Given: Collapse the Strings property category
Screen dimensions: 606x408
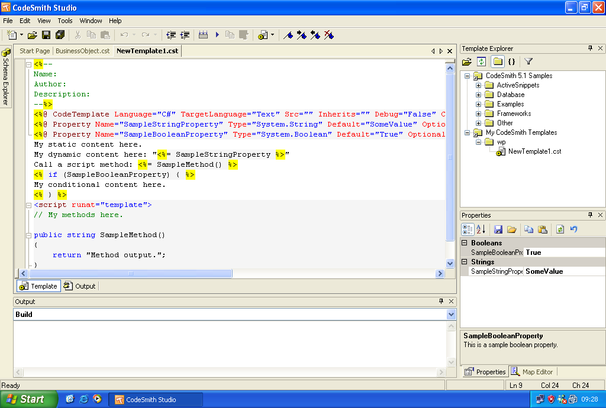Looking at the screenshot, I should (465, 262).
